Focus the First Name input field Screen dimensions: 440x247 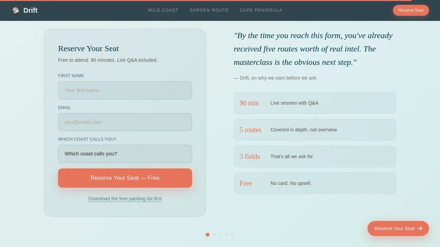(125, 90)
